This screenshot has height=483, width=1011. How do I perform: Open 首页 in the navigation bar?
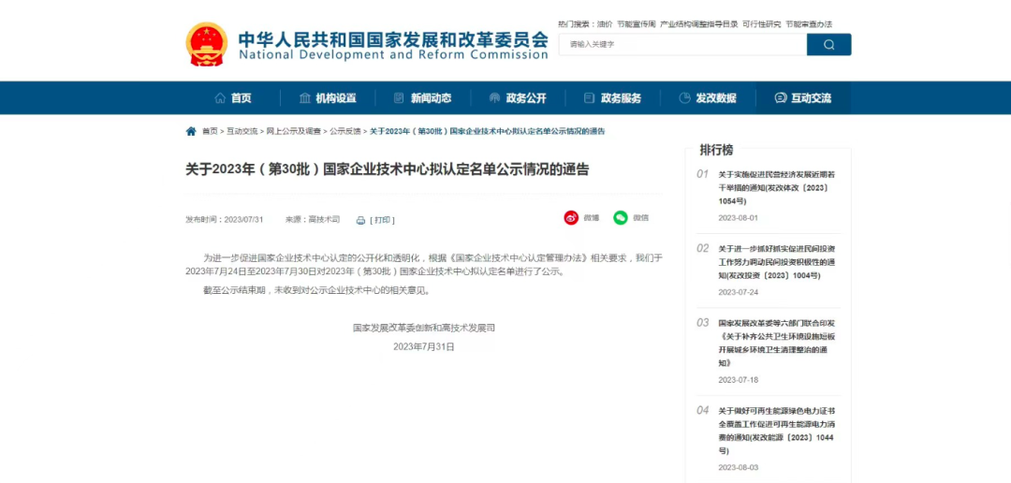233,98
